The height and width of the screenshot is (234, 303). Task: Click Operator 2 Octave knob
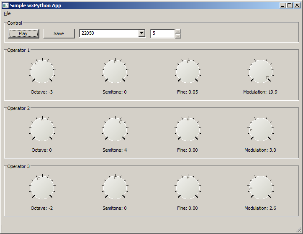pos(42,129)
